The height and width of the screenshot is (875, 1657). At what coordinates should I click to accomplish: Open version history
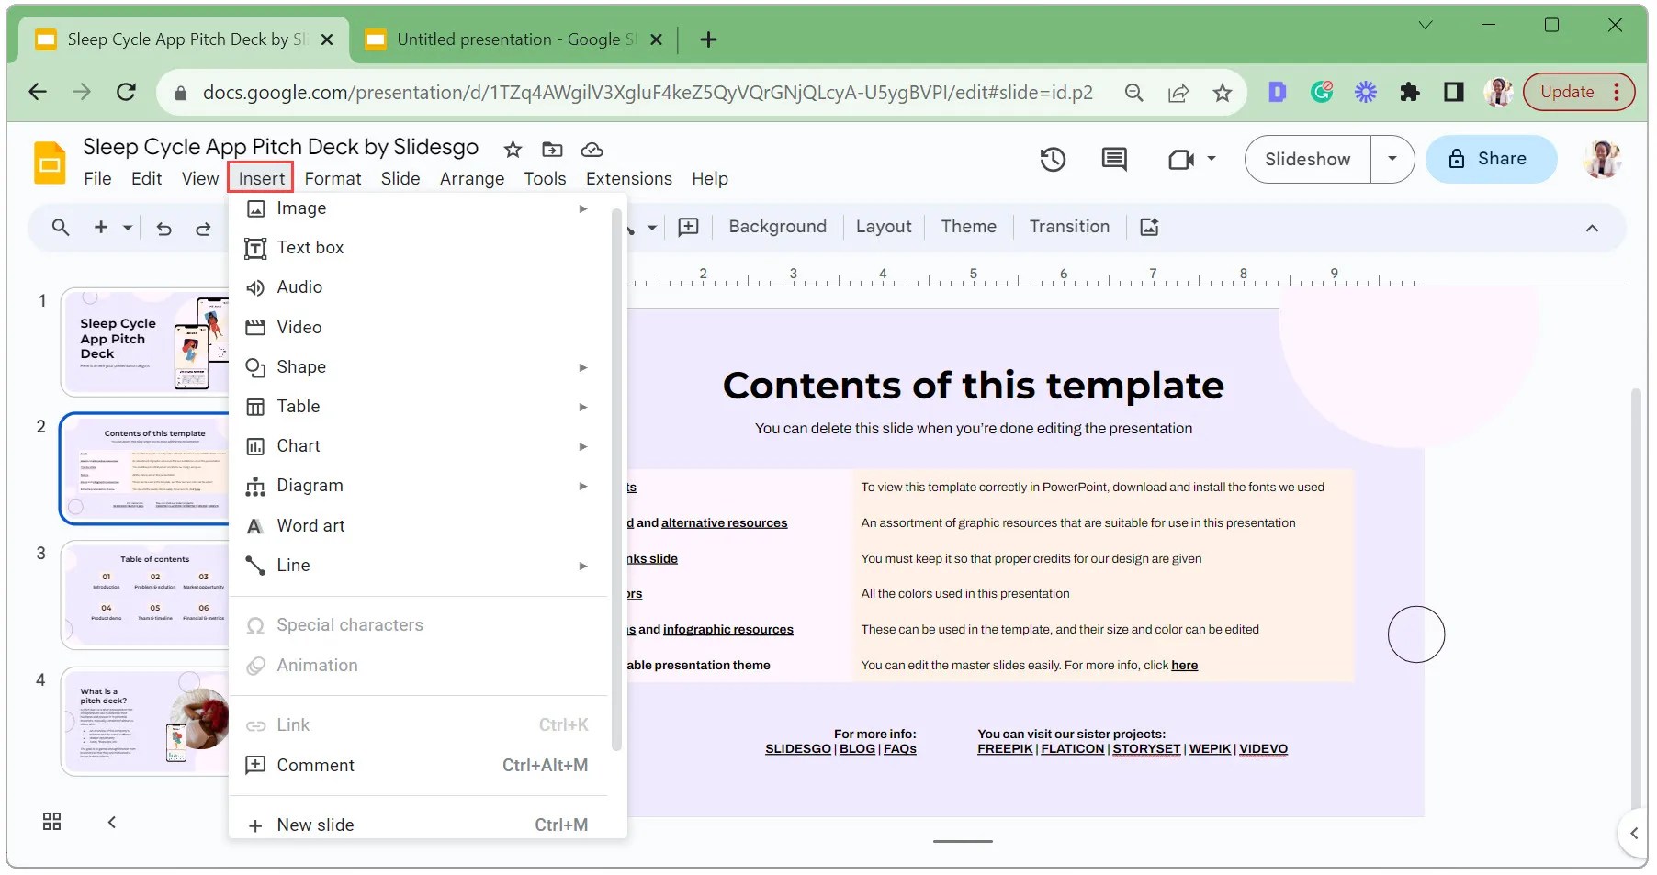point(1053,159)
